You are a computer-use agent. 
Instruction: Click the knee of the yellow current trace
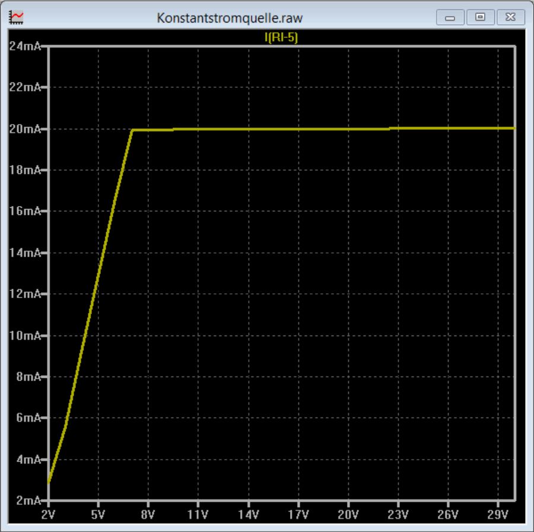[x=132, y=130]
